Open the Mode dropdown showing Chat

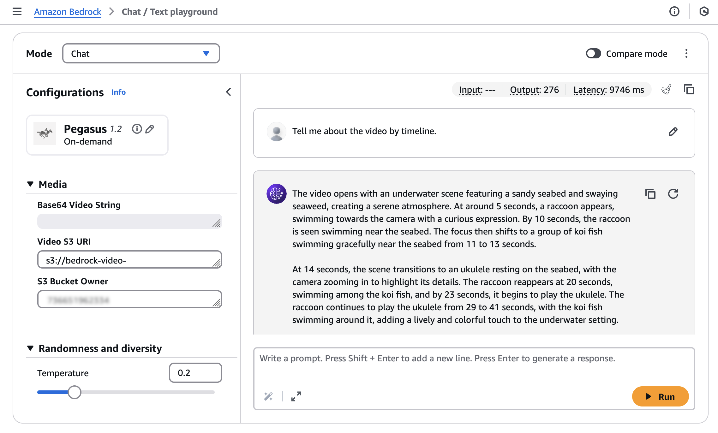click(x=141, y=54)
